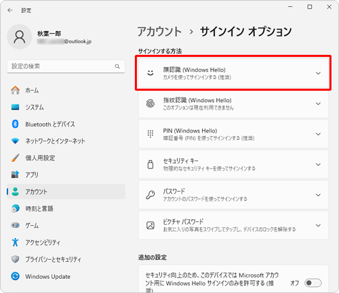
Task: Click the password key icon
Action: pyautogui.click(x=151, y=195)
